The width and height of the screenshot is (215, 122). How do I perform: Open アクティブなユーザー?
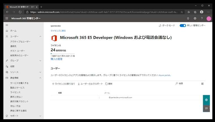pos(20,42)
